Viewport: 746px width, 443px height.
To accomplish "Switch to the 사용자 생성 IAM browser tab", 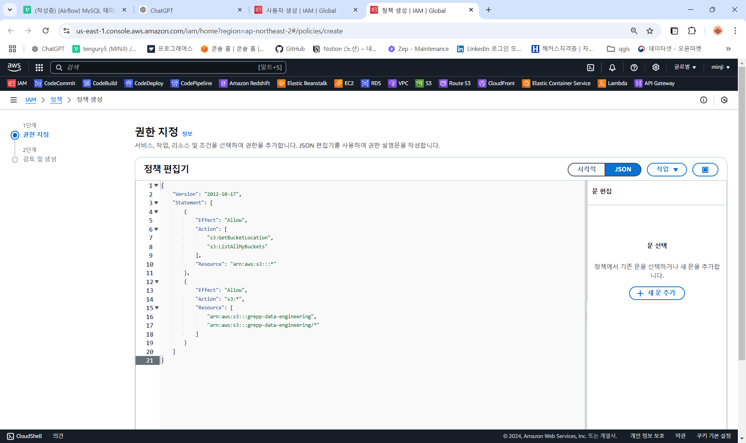I will point(301,10).
